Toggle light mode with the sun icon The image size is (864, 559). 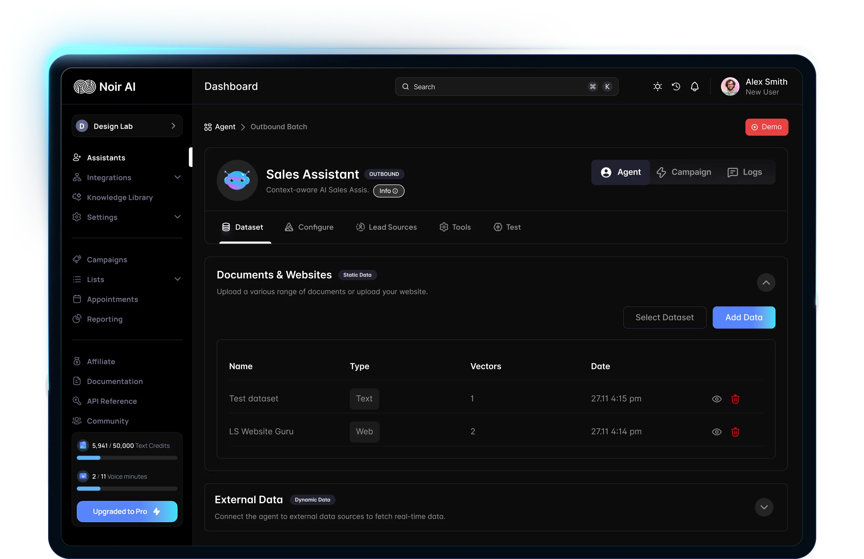(657, 86)
